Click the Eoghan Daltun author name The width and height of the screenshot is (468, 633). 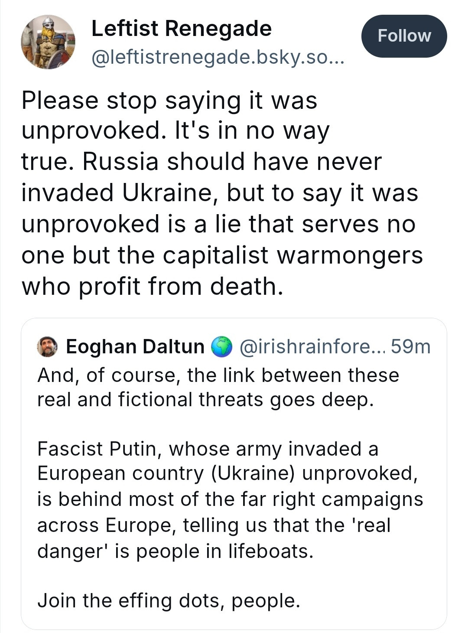tap(135, 347)
